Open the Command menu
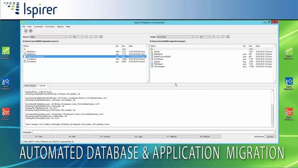The image size is (298, 168). pos(38,27)
